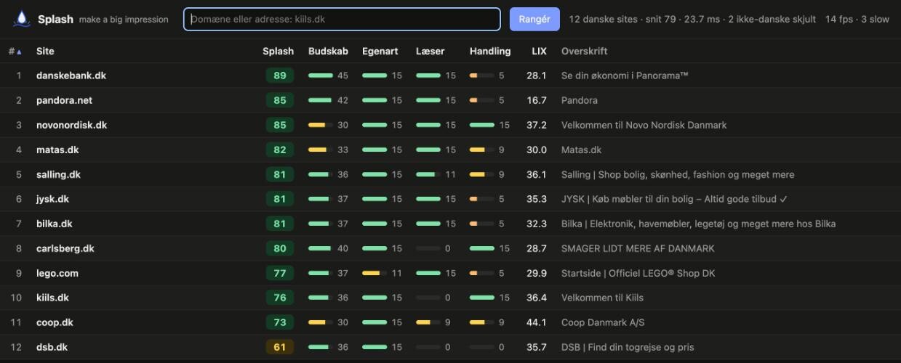The width and height of the screenshot is (901, 363).
Task: Click yellow Læser bar for coop.dk
Action: pos(428,322)
